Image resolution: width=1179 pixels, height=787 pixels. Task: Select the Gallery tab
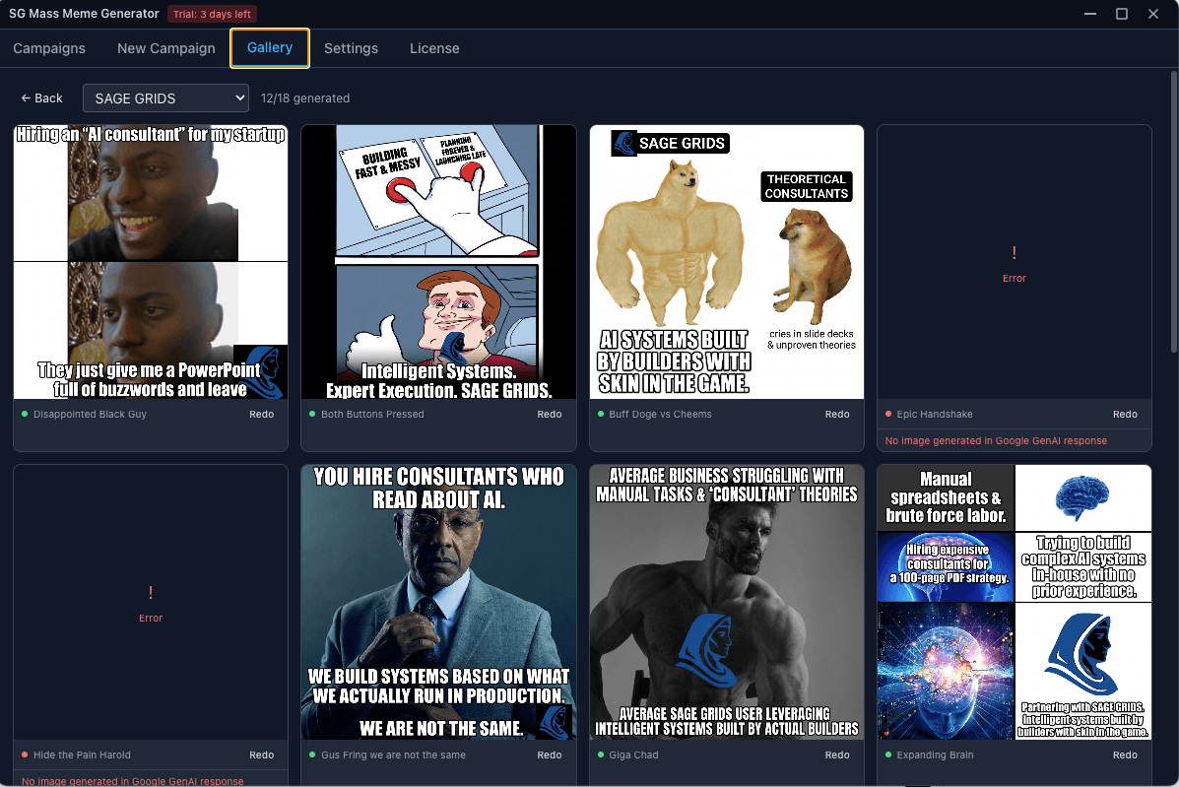click(x=270, y=48)
